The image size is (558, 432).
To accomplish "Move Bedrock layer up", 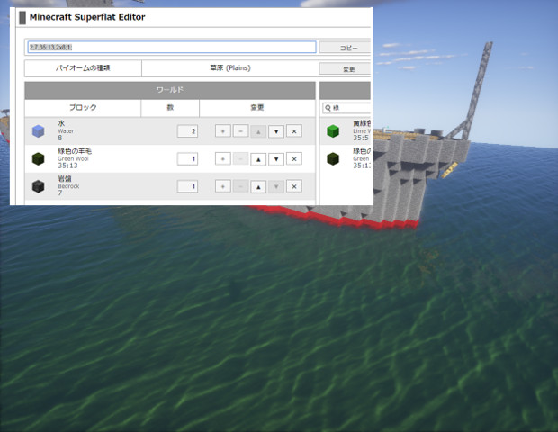I will click(x=258, y=187).
